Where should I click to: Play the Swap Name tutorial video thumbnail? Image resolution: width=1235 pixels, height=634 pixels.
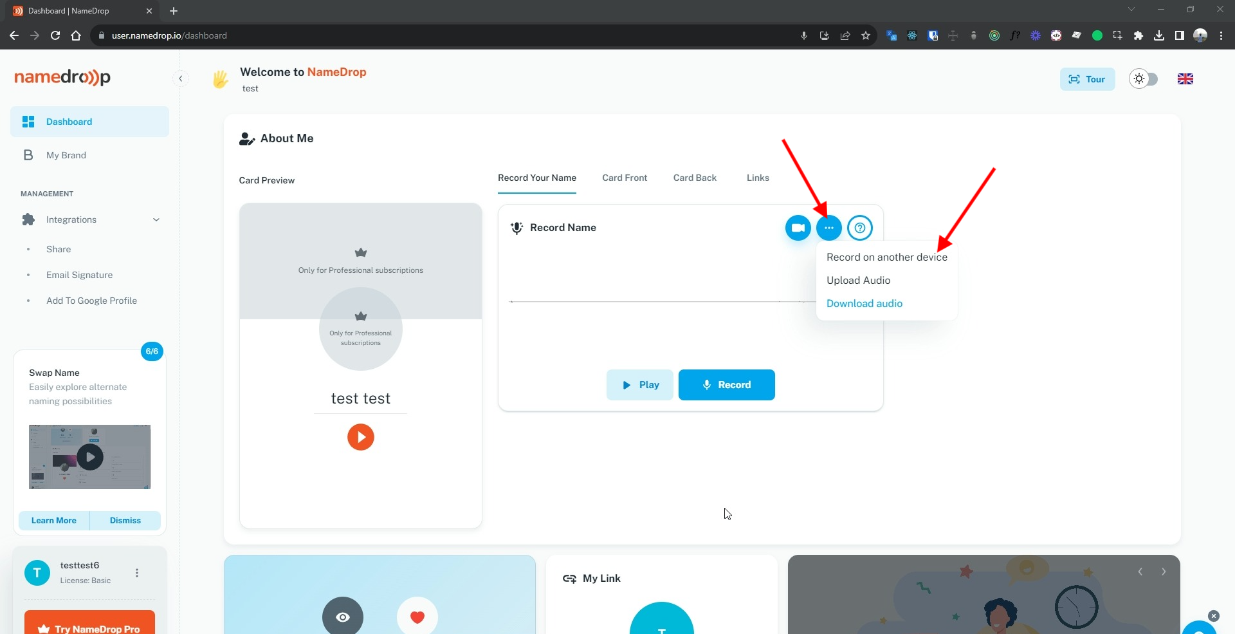pyautogui.click(x=90, y=457)
